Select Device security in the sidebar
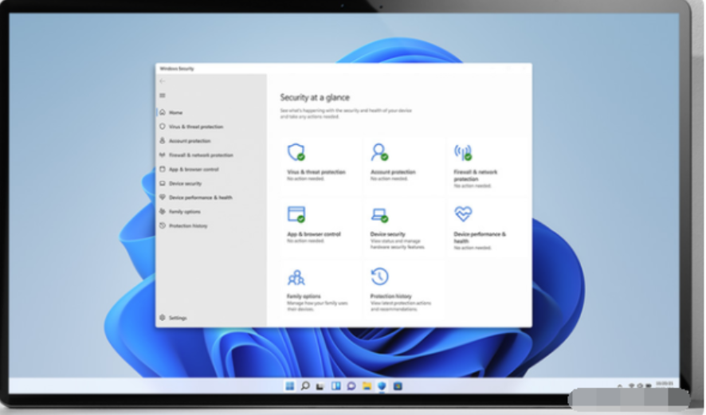The height and width of the screenshot is (415, 706). pos(185,183)
